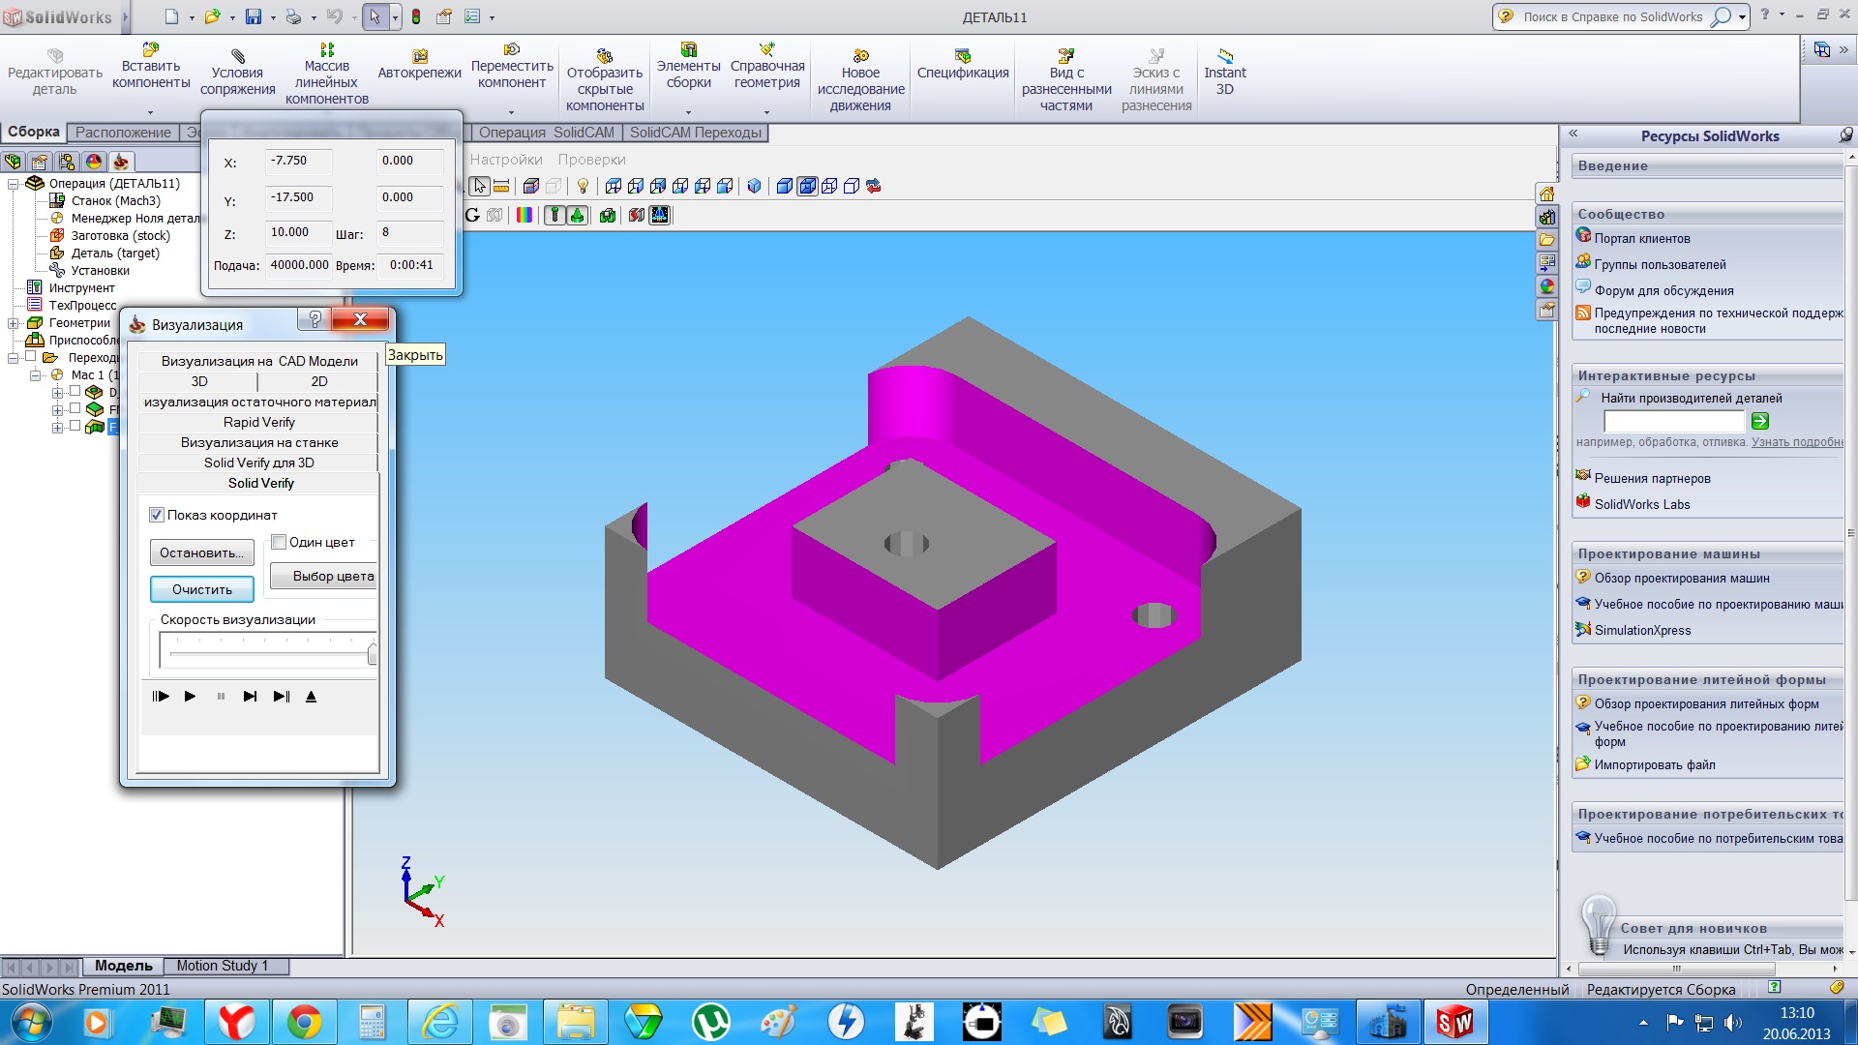Click the measure ruler tool icon

click(x=501, y=187)
